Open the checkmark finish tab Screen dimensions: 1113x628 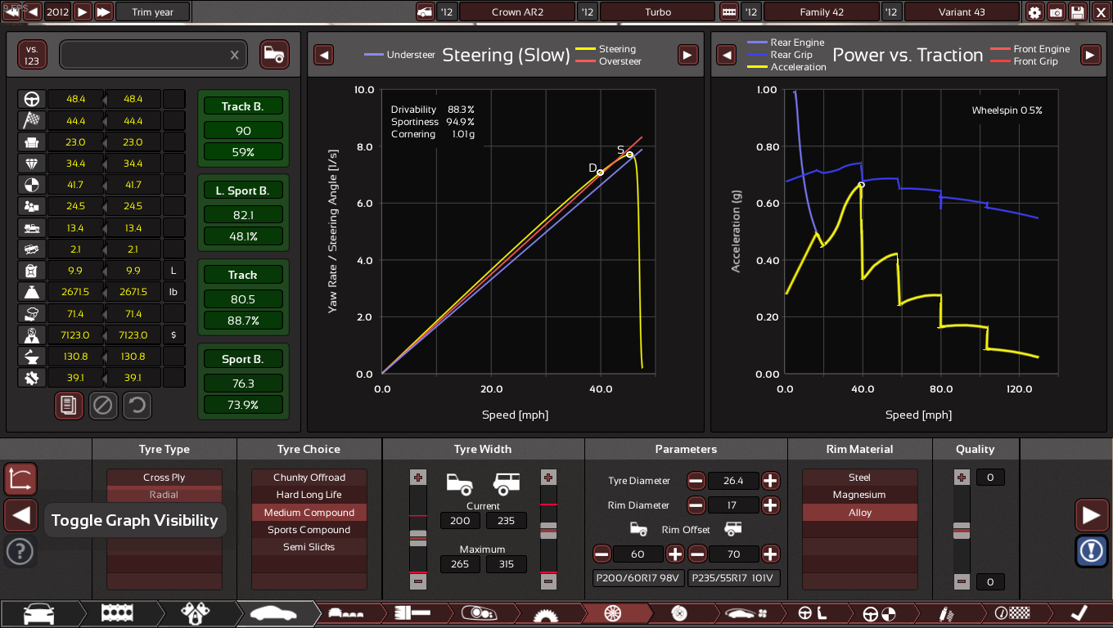pyautogui.click(x=1079, y=614)
